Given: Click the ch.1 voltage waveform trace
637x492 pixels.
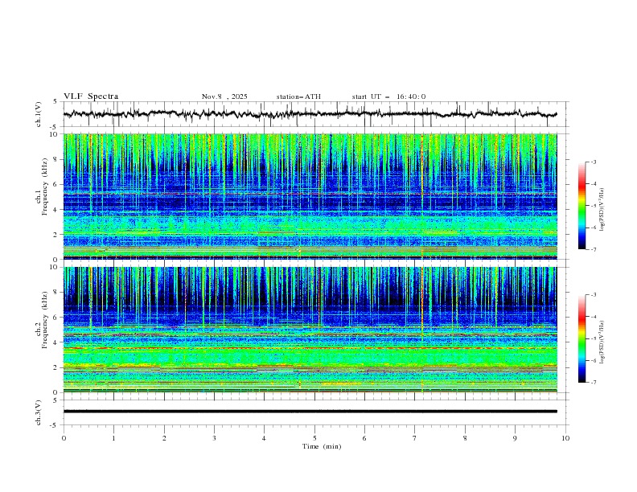Looking at the screenshot, I should (x=310, y=114).
